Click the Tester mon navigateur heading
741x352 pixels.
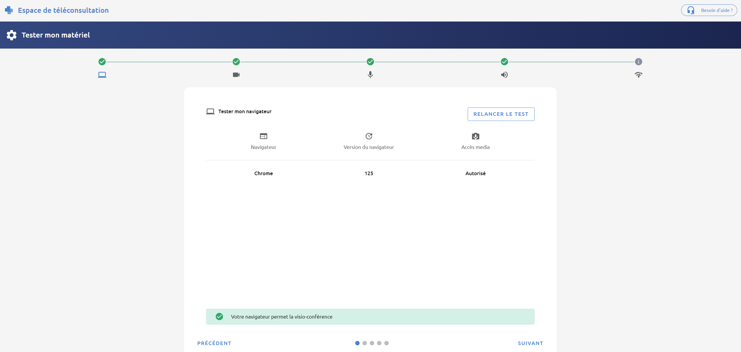click(245, 111)
